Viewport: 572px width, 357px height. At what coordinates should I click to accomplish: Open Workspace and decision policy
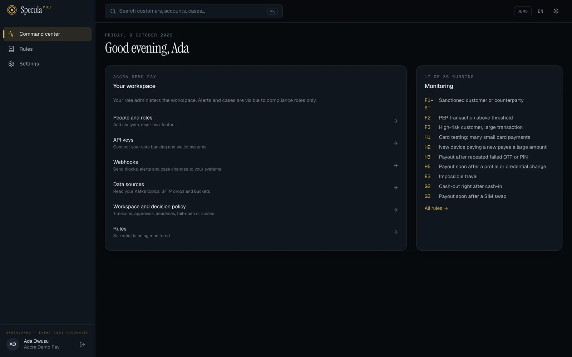[256, 210]
